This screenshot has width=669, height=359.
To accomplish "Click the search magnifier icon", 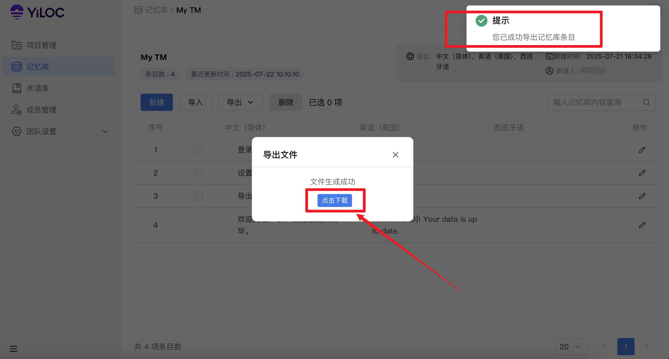I will 647,102.
